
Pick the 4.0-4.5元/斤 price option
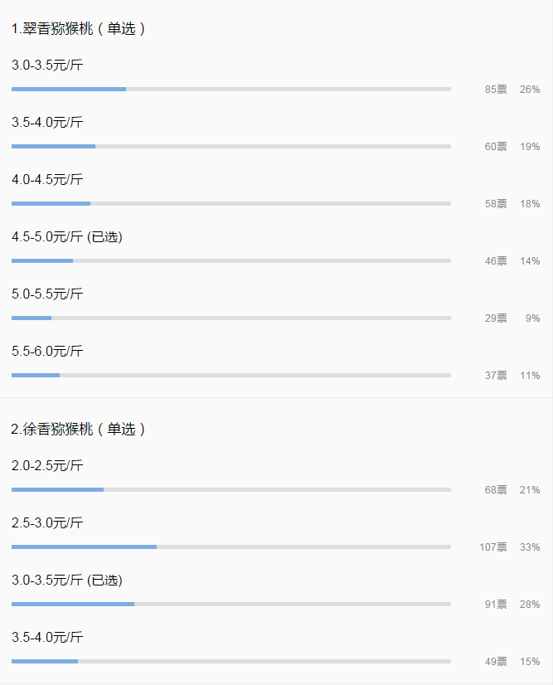click(x=47, y=179)
